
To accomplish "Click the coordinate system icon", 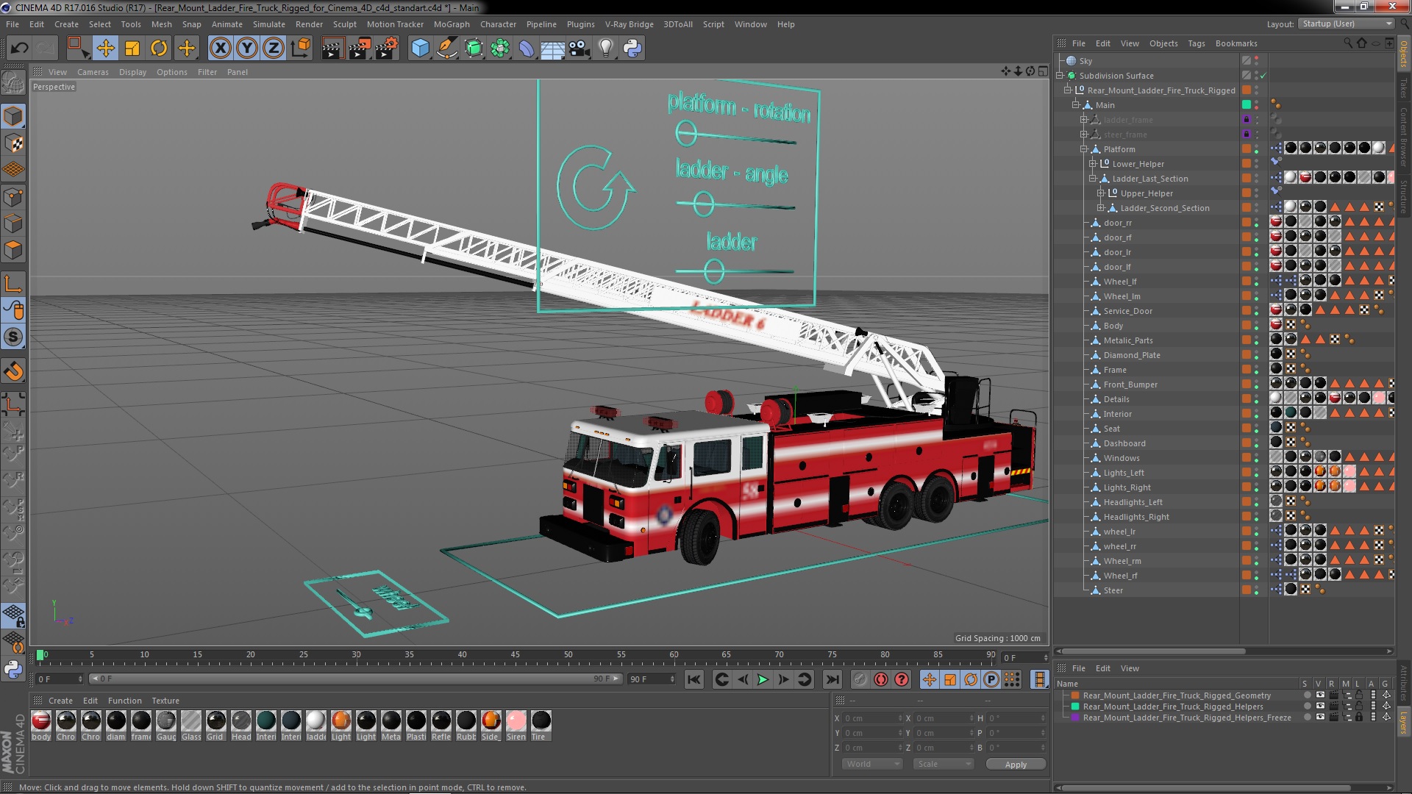I will pos(301,49).
